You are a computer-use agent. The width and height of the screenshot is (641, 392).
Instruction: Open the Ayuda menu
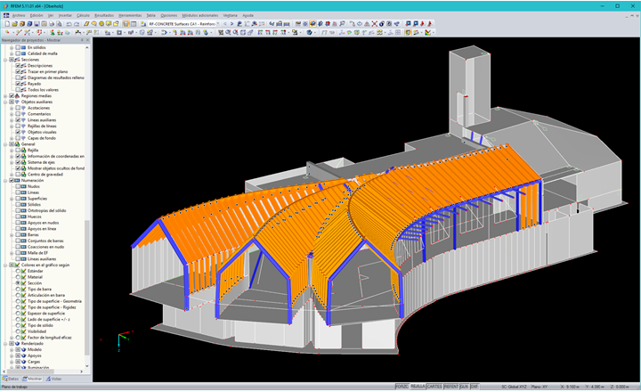coord(247,15)
